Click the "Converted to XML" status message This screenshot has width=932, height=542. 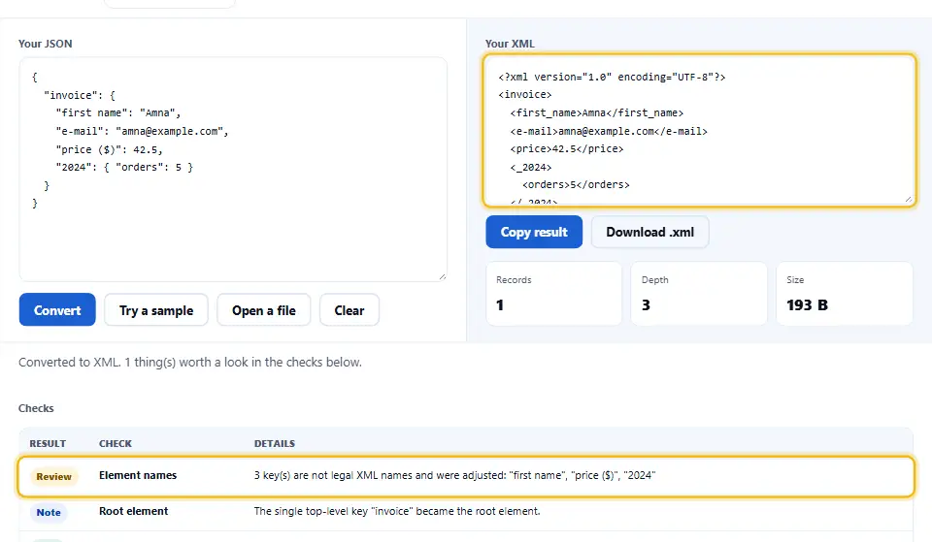(x=190, y=362)
